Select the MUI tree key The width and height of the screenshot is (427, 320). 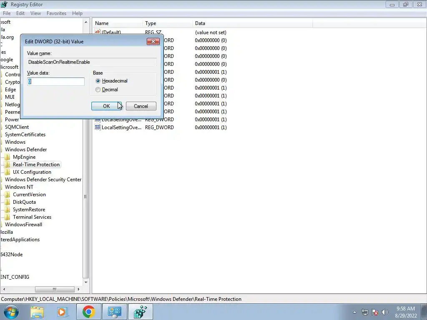tap(10, 97)
